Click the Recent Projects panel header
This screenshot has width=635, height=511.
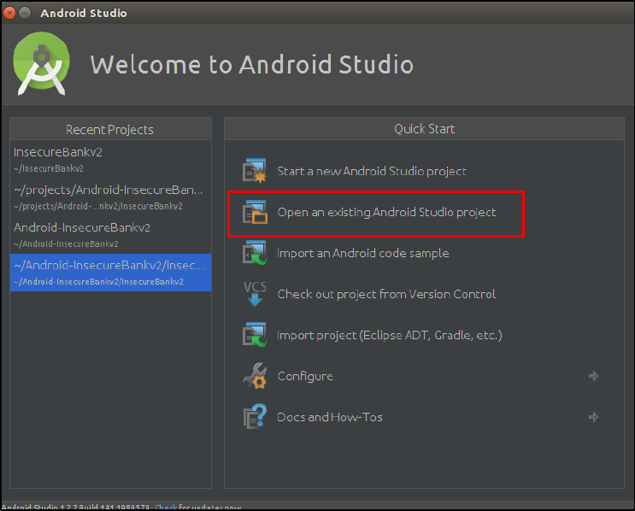pyautogui.click(x=110, y=129)
